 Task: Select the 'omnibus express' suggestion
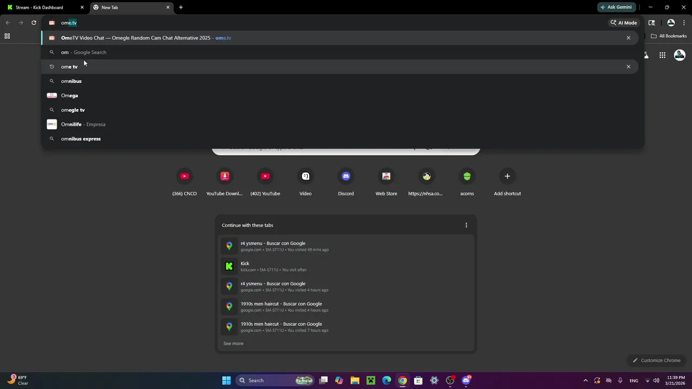pos(340,139)
